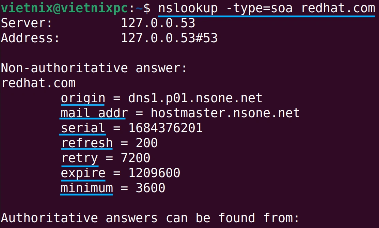Click the retry field name
379x228 pixels.
80,158
